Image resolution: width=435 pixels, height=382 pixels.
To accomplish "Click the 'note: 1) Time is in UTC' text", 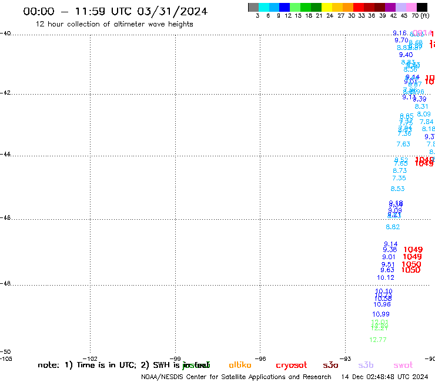I will (x=87, y=365).
